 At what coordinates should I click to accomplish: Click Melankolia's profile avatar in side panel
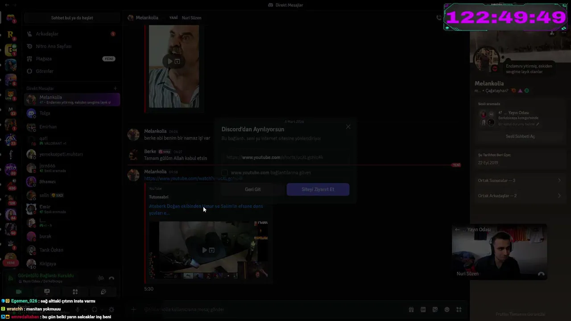pos(486,59)
